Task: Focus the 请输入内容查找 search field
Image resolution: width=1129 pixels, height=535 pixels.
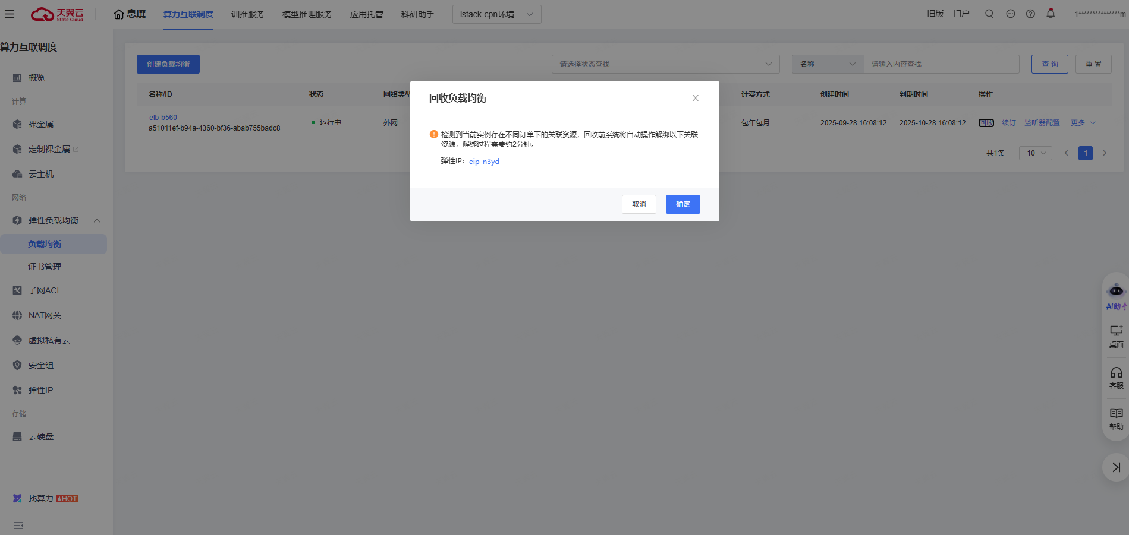Action: tap(941, 64)
